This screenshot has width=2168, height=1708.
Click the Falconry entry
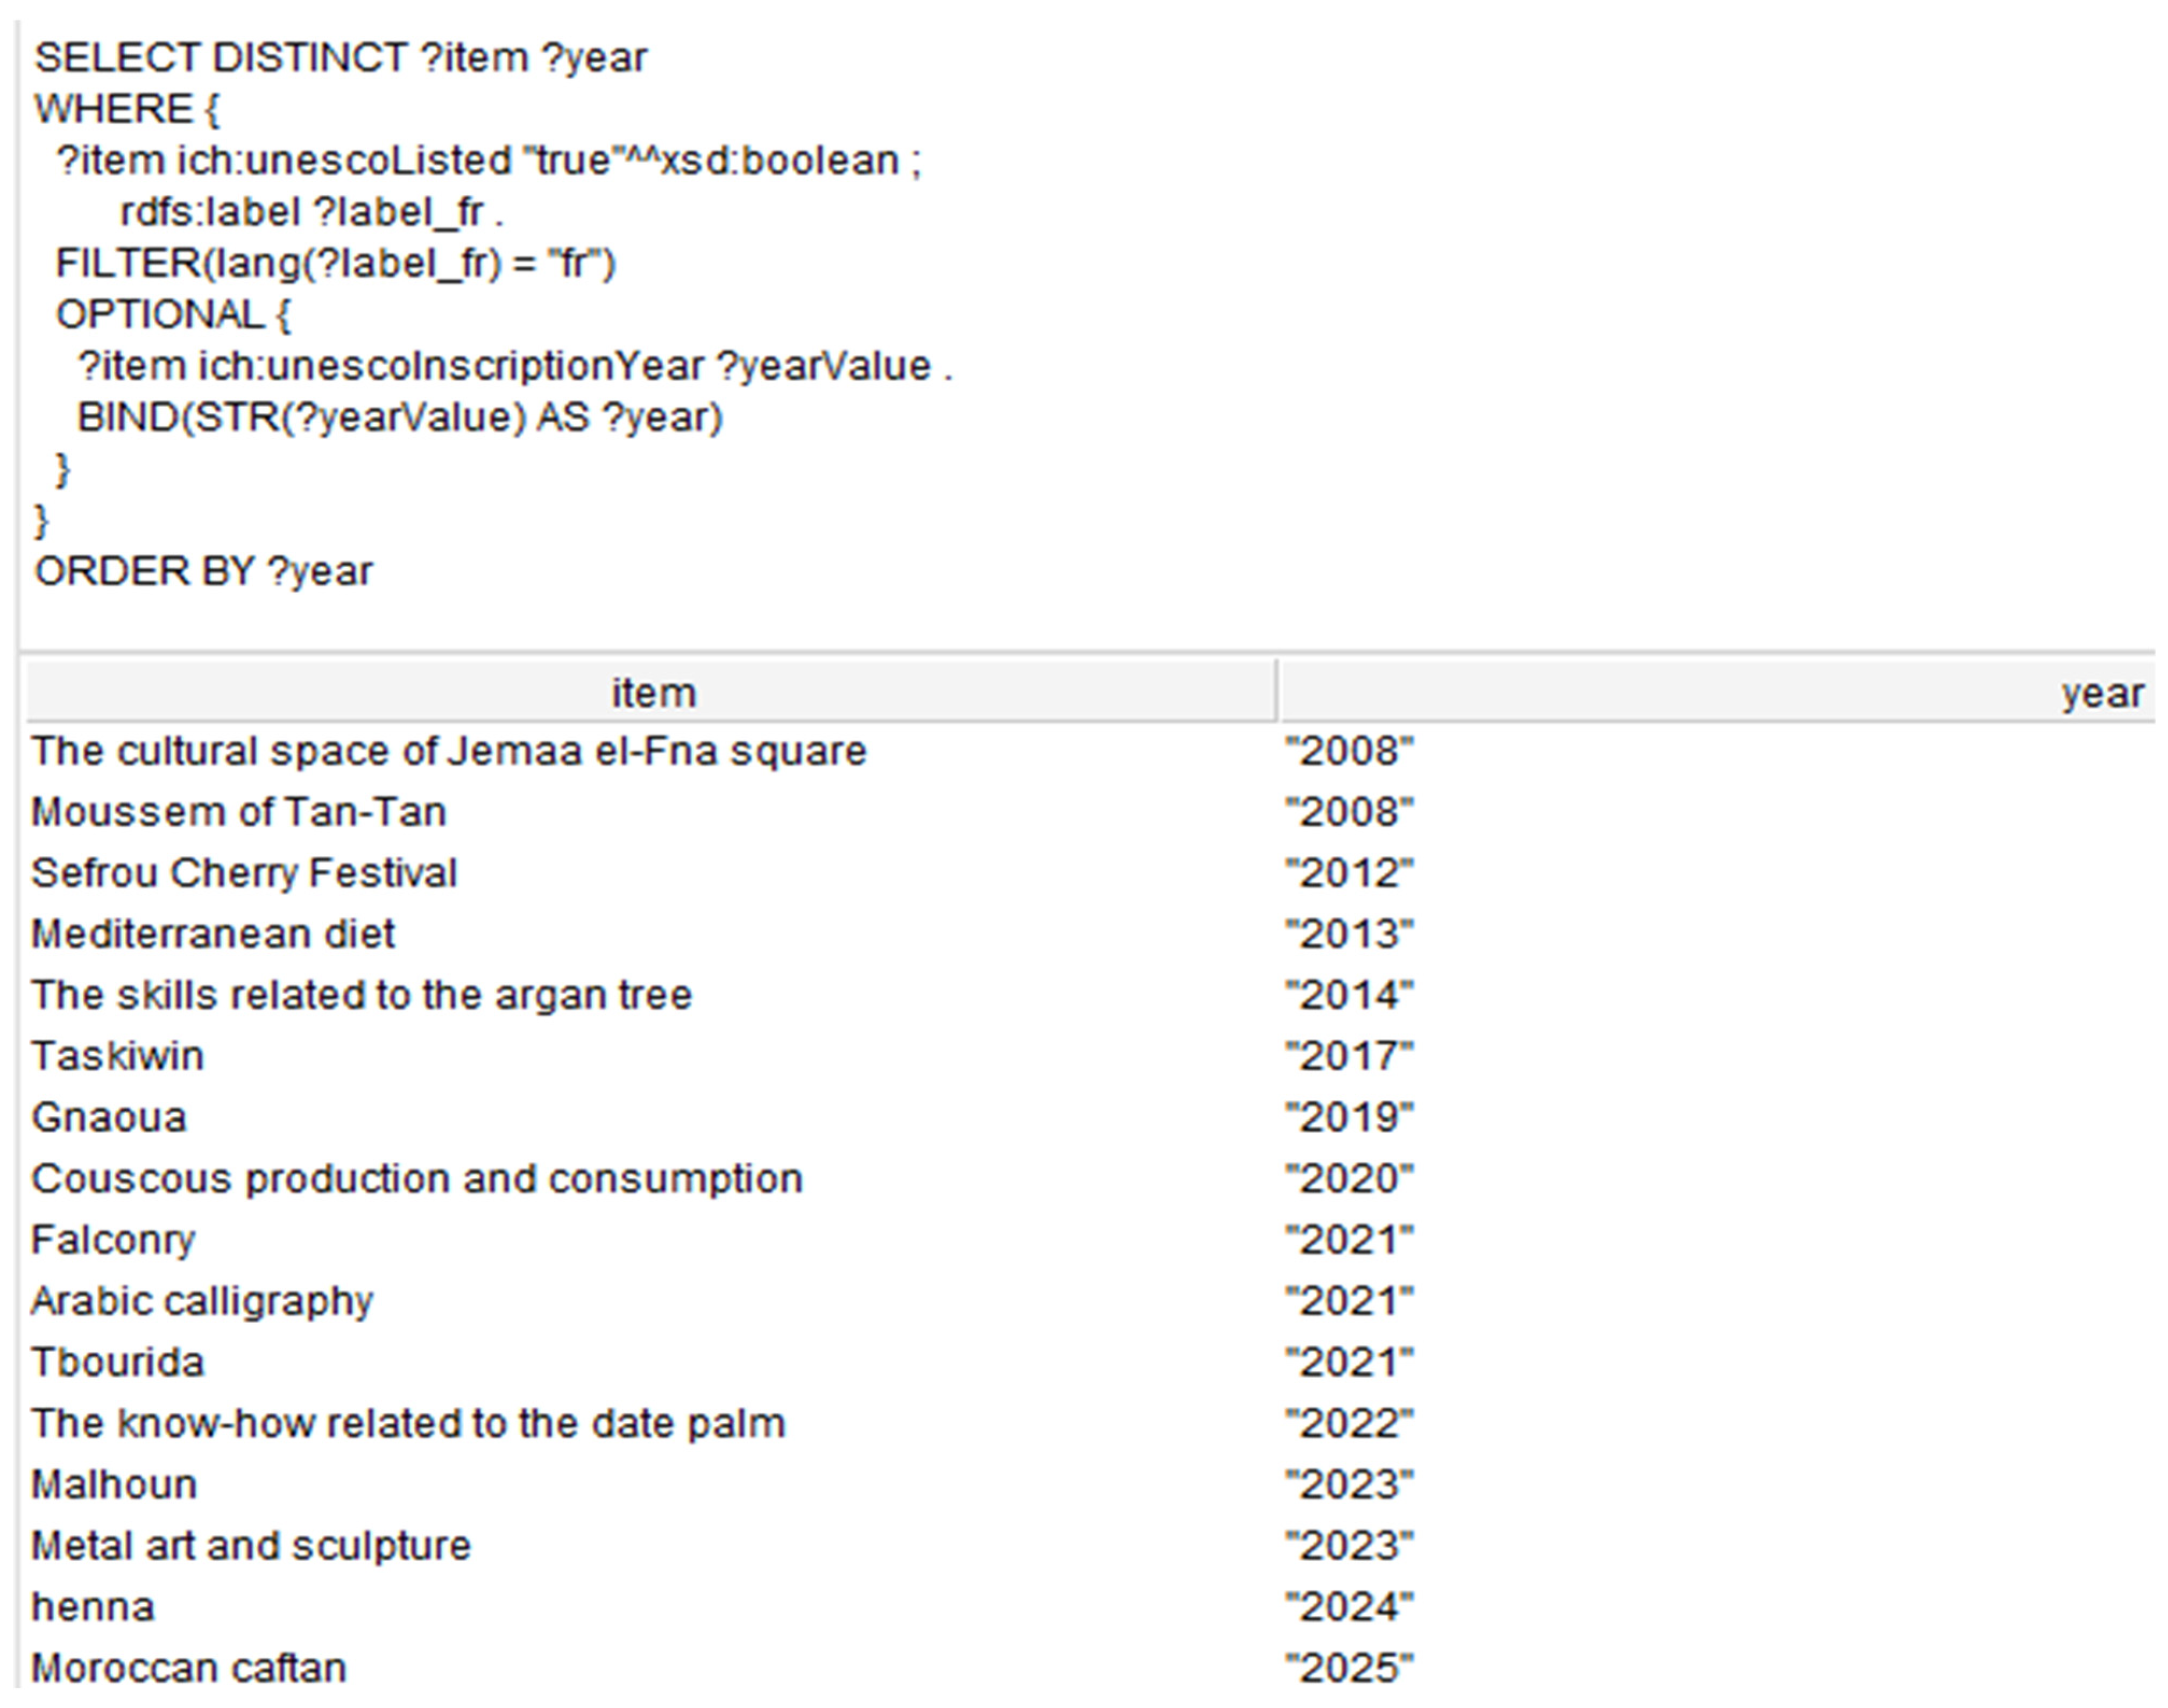click(113, 1240)
